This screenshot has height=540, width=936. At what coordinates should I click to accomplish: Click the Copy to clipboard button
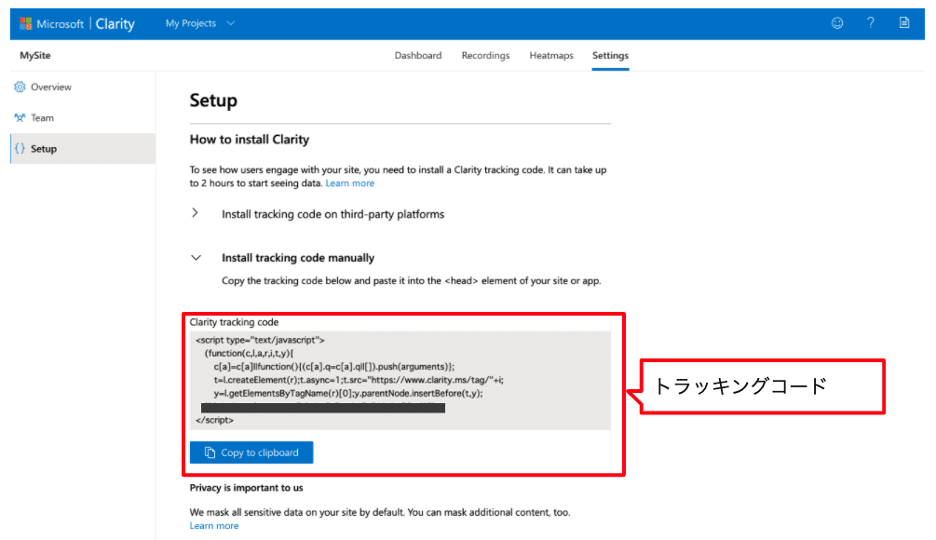[x=251, y=452]
